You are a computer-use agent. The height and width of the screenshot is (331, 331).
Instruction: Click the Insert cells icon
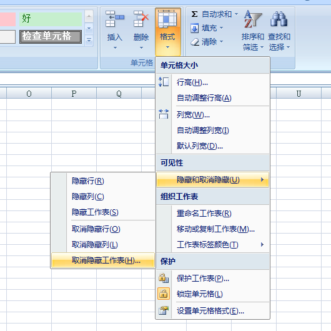click(115, 19)
